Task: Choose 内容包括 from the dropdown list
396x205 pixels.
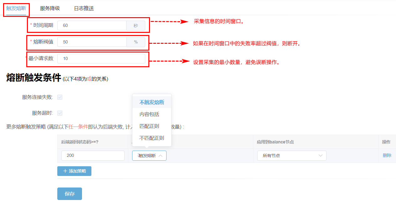Action: pyautogui.click(x=149, y=114)
